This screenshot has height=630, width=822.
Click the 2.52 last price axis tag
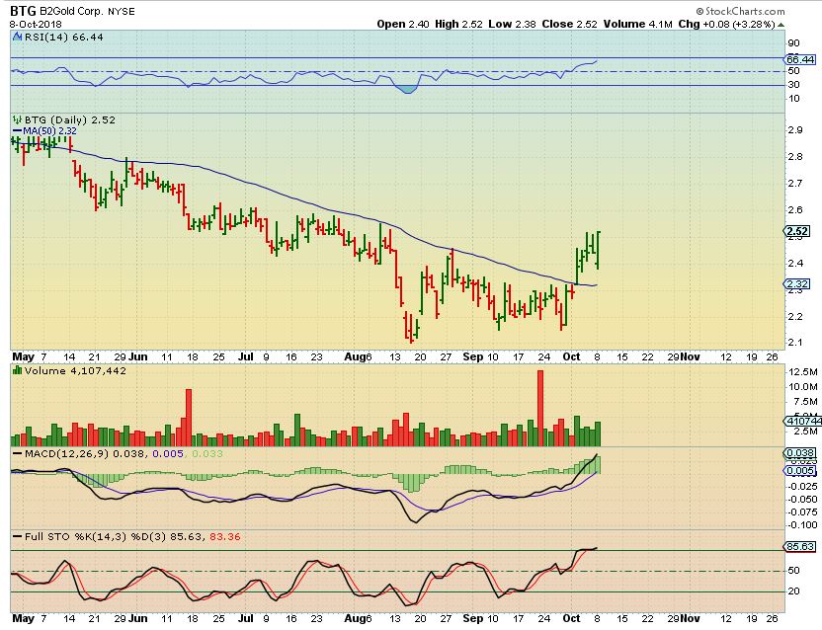click(x=797, y=231)
